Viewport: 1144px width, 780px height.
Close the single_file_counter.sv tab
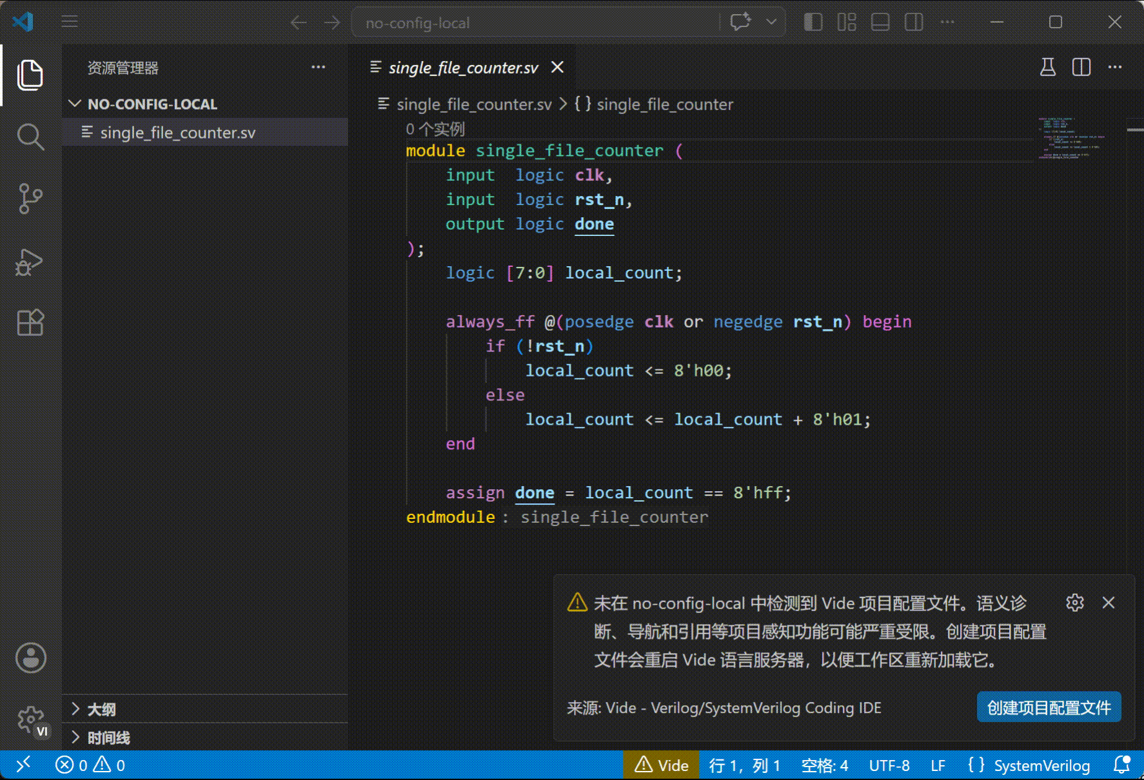click(558, 68)
